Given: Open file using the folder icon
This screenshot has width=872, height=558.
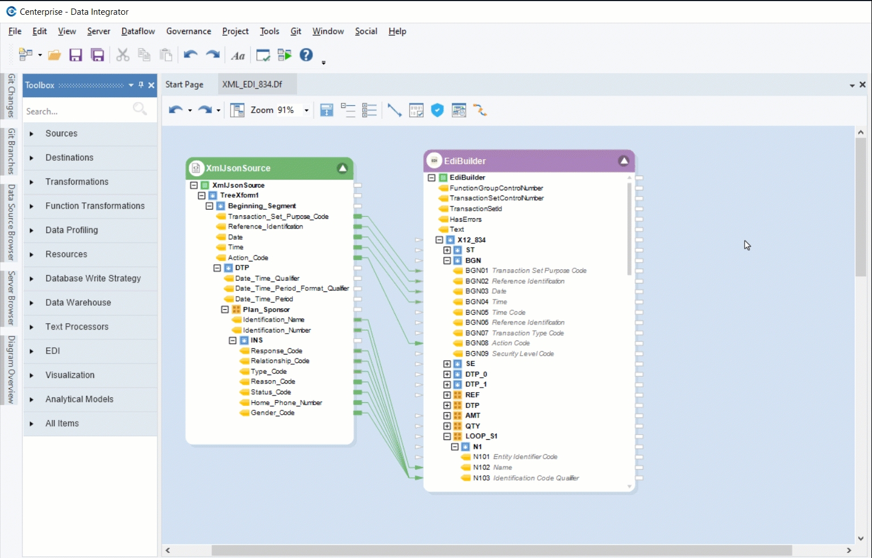Looking at the screenshot, I should 55,55.
